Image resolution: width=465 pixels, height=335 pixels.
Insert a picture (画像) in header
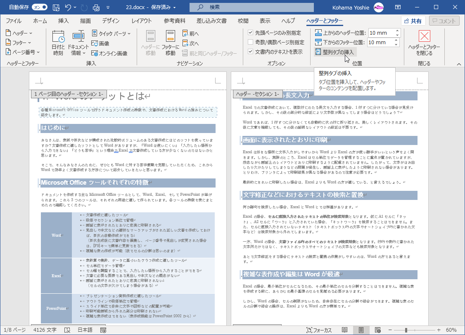click(x=100, y=43)
